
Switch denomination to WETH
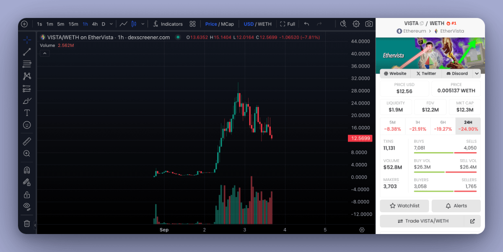coord(264,24)
